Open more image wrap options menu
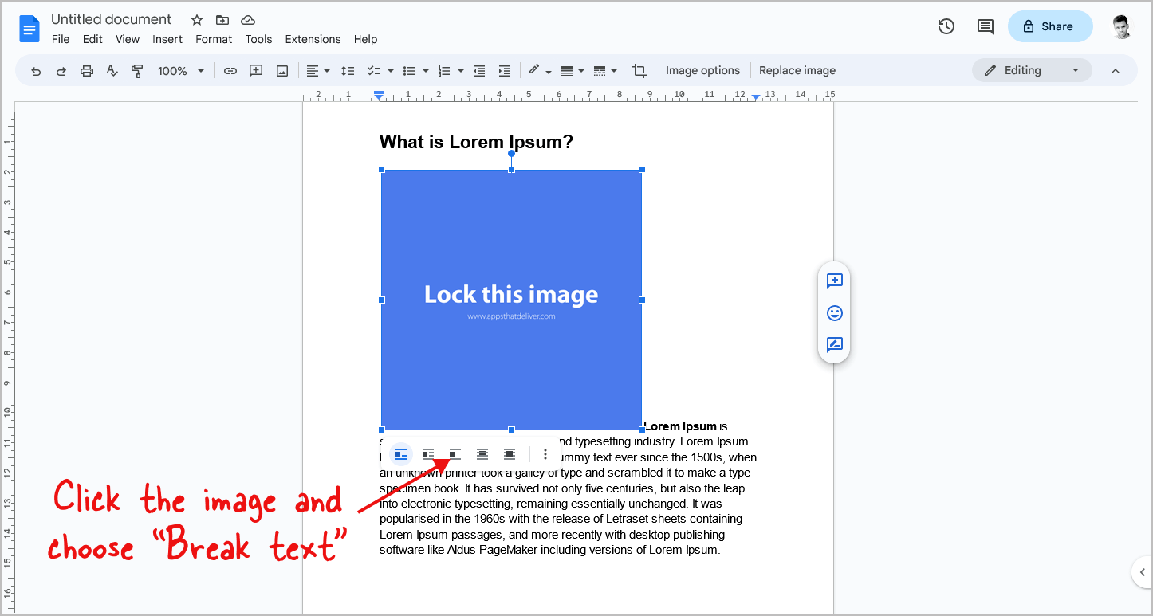The image size is (1153, 616). pyautogui.click(x=545, y=453)
